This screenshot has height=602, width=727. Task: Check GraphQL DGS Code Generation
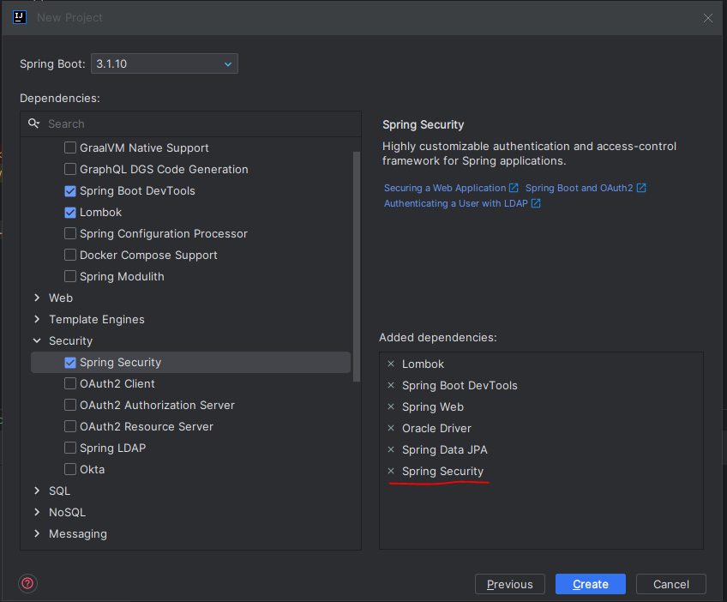(x=70, y=169)
